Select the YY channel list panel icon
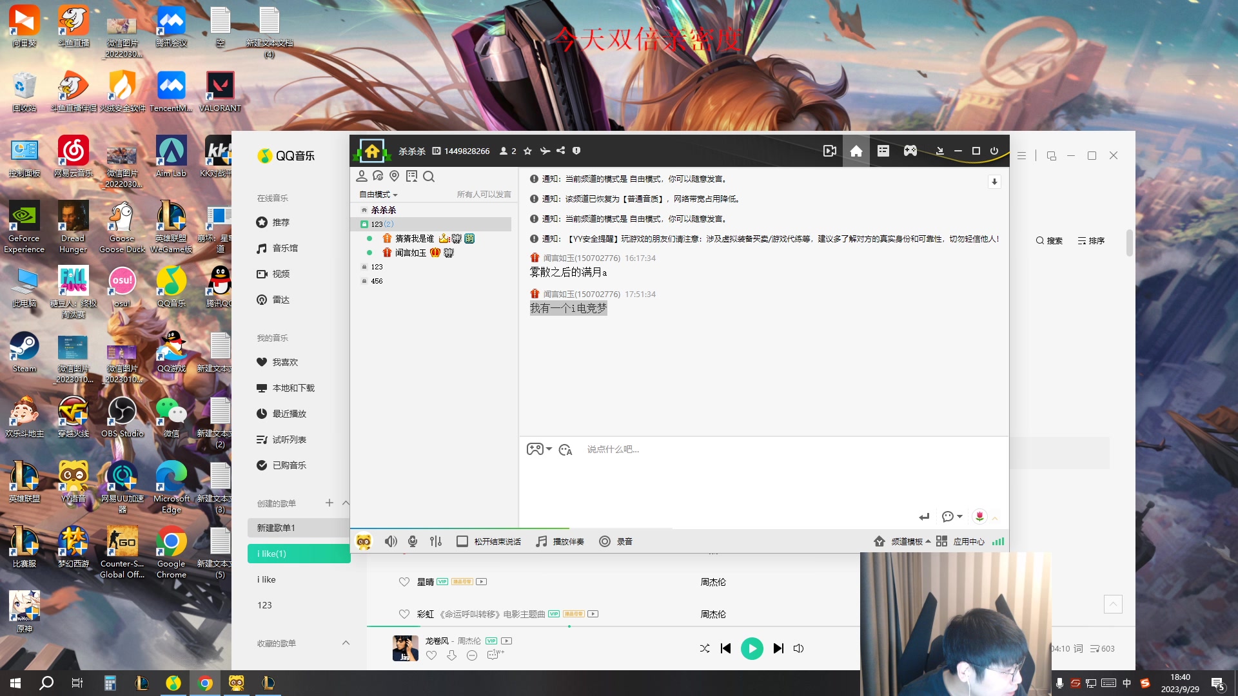 (883, 151)
